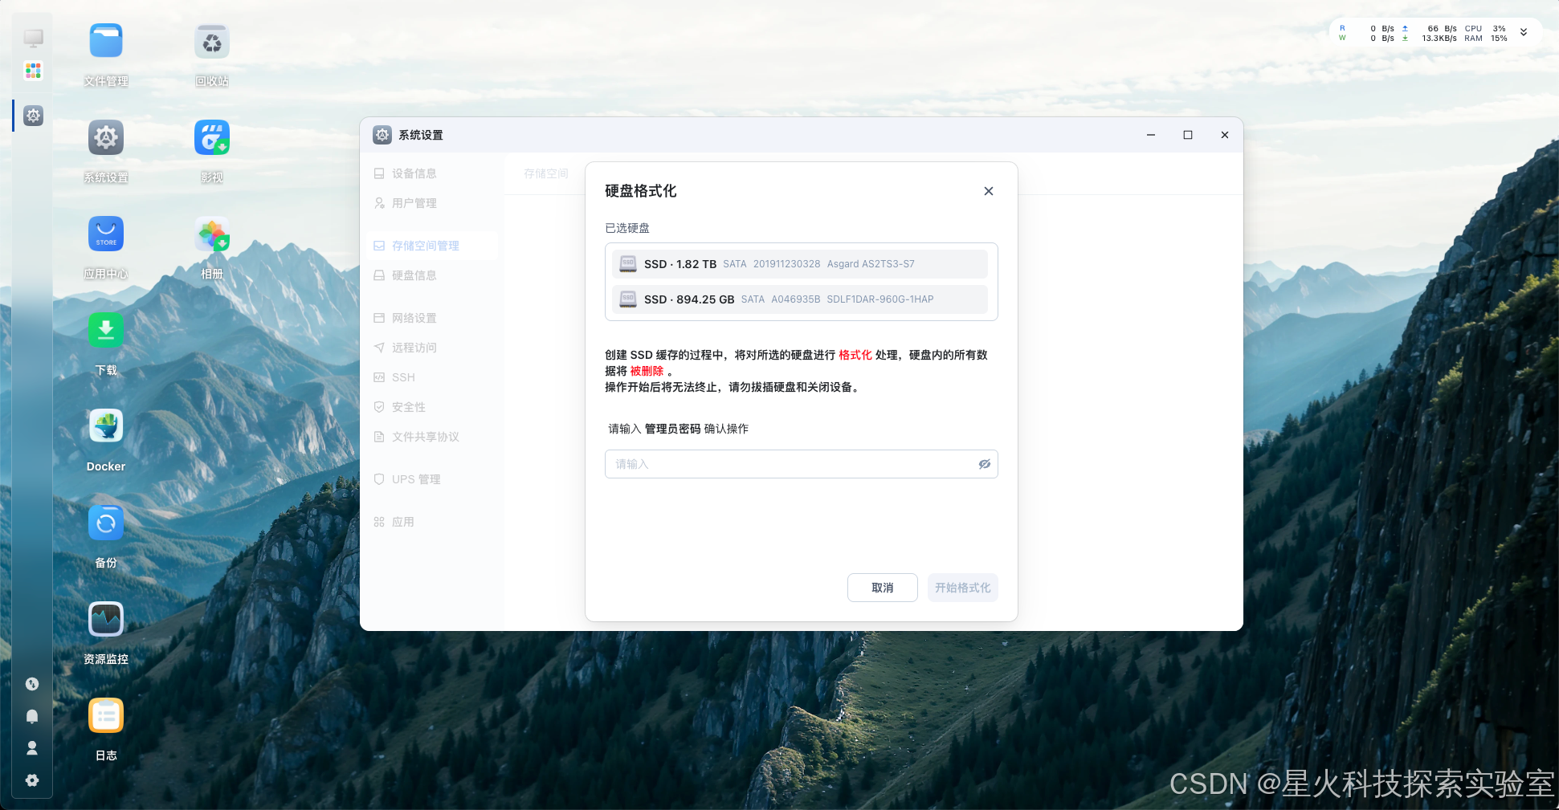1559x810 pixels.
Task: Click the 取消 cancel button
Action: point(883,588)
